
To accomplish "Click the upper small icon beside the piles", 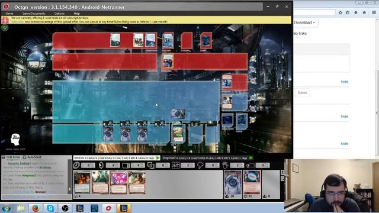I will point(282,172).
